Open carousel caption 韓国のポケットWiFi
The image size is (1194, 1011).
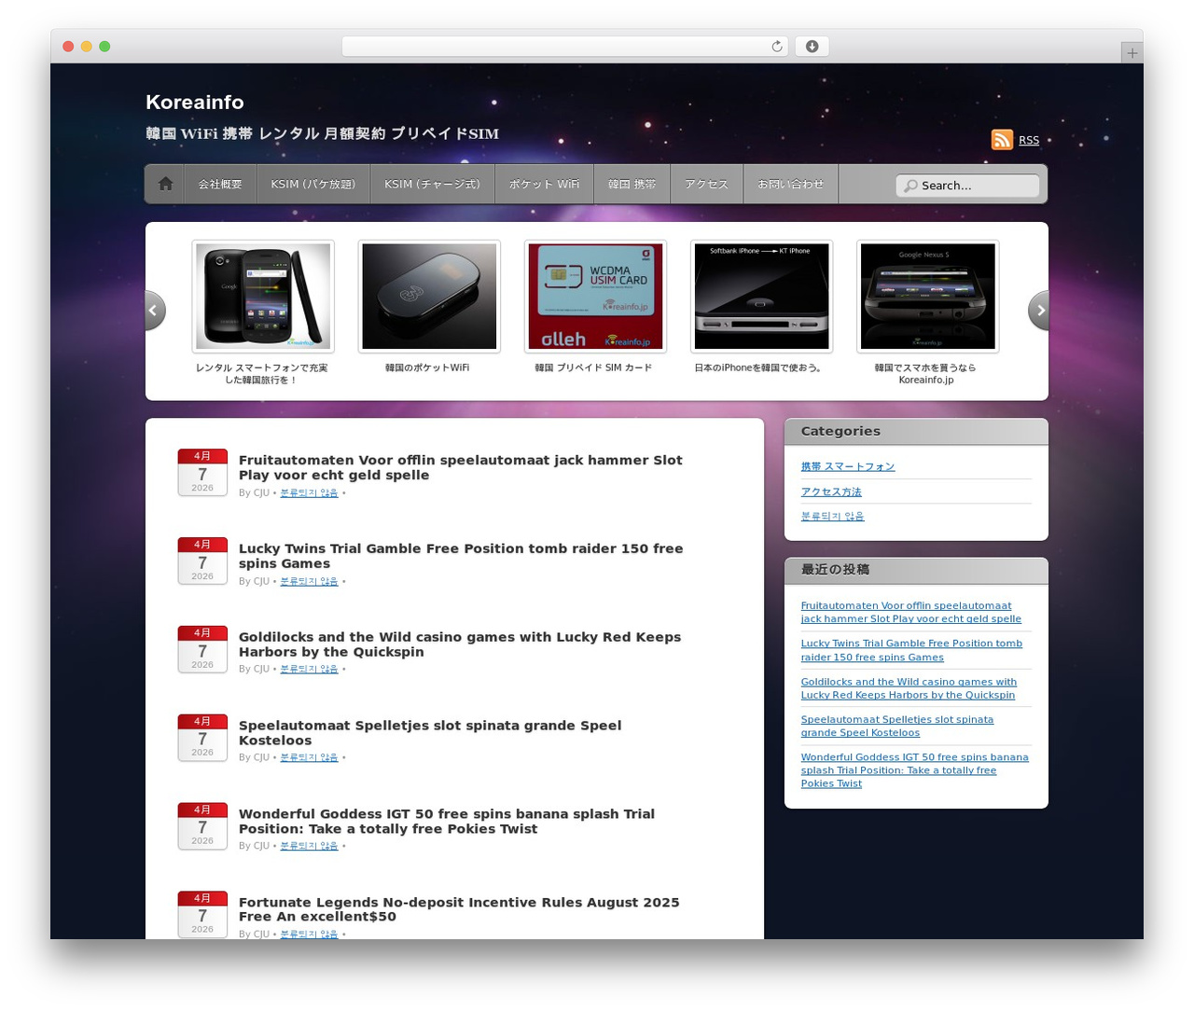[427, 367]
